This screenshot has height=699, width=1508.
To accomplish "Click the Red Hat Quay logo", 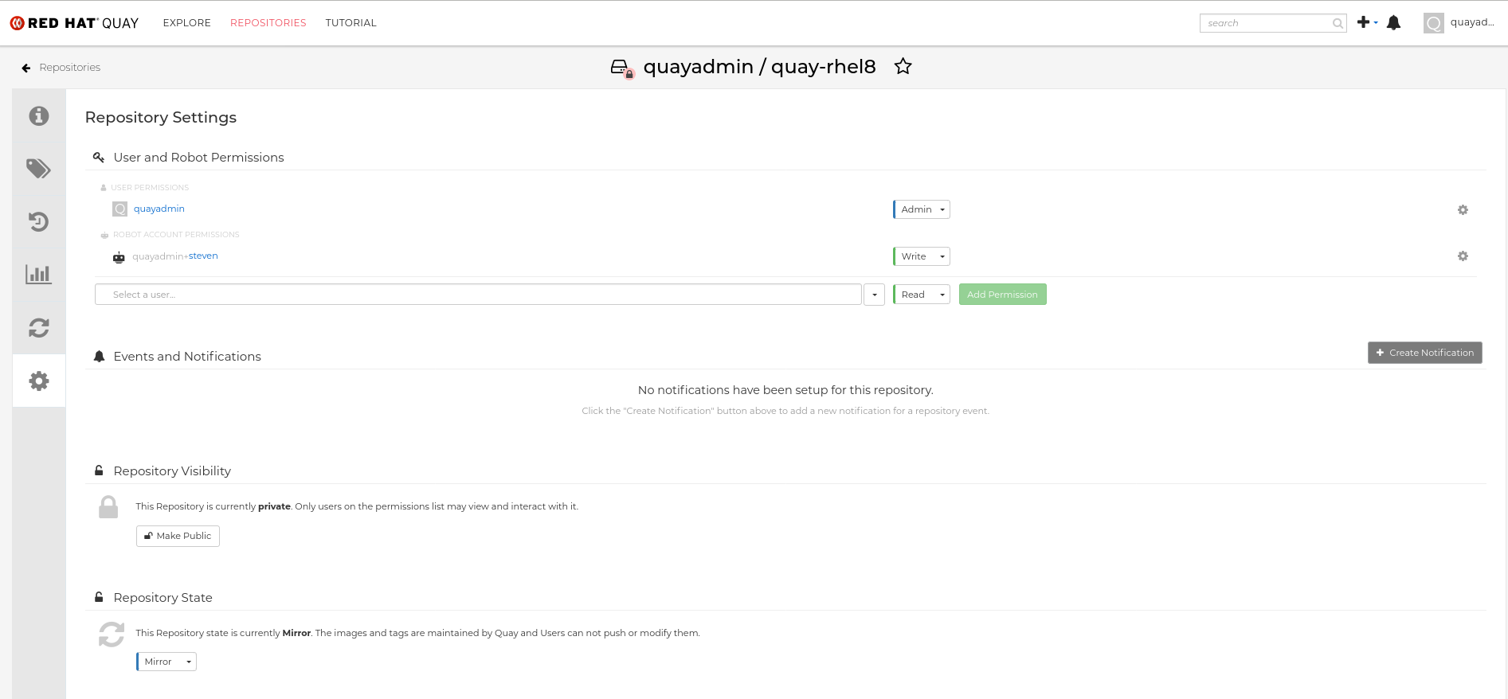I will [74, 23].
